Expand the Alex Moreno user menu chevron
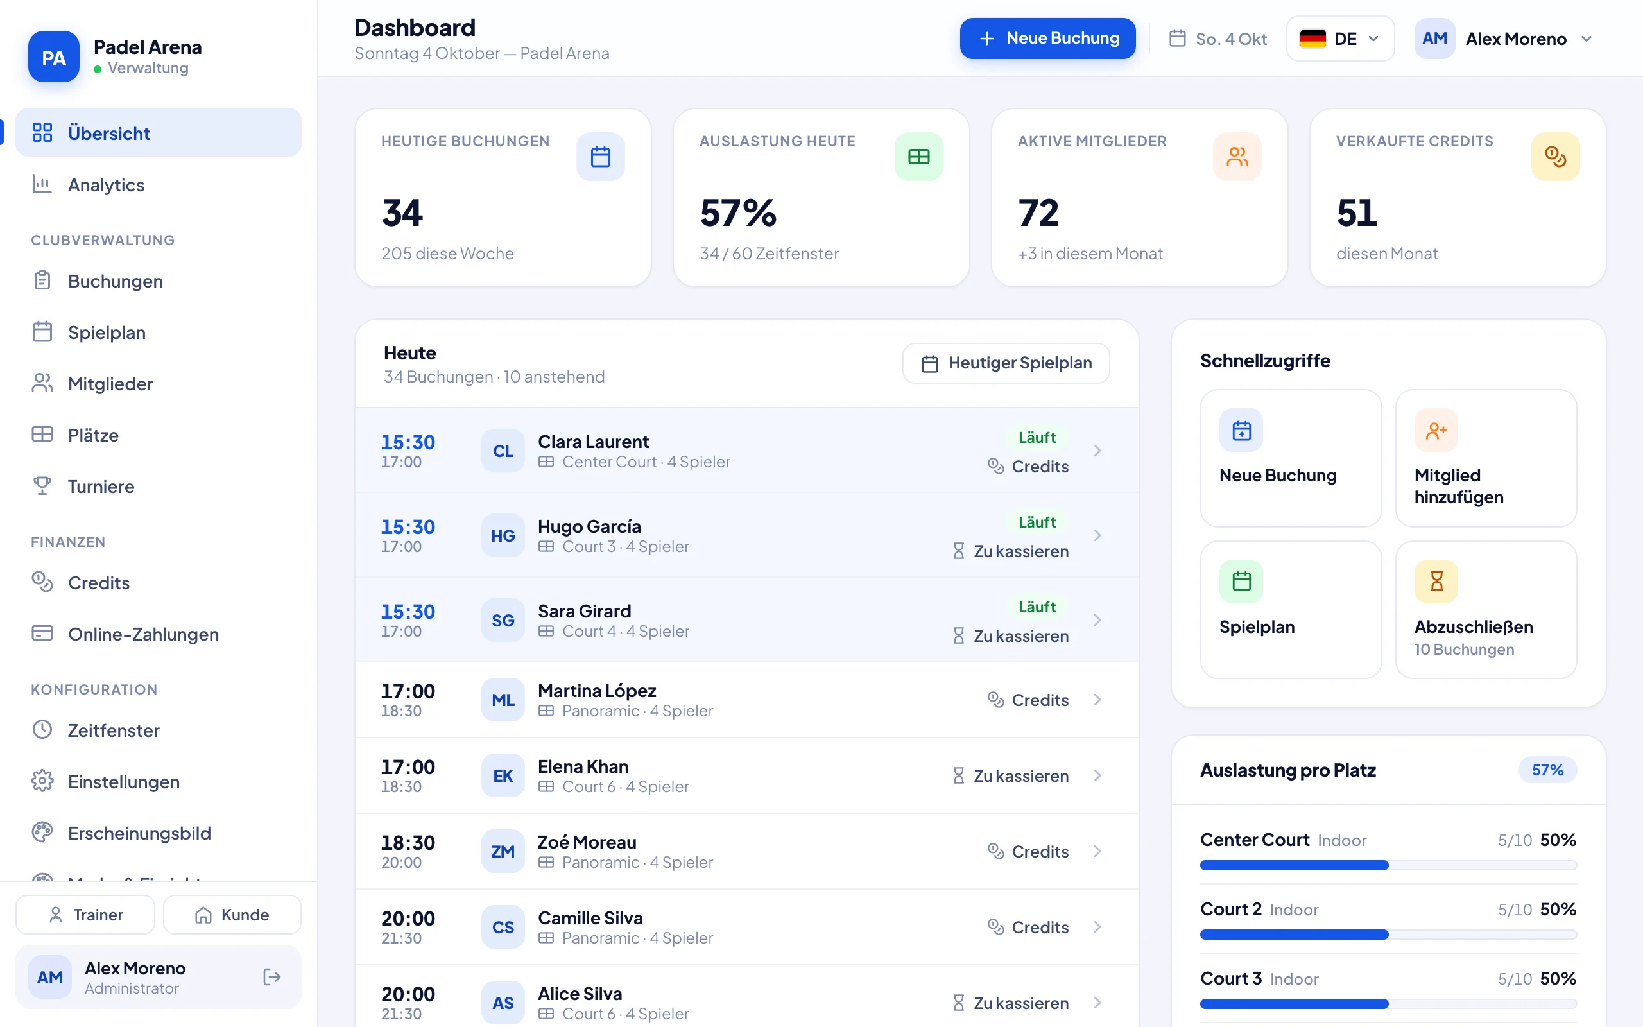 click(1587, 39)
